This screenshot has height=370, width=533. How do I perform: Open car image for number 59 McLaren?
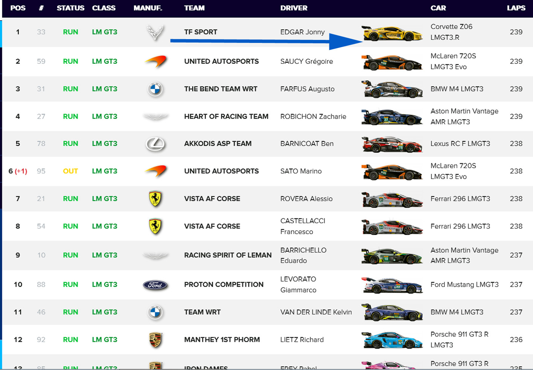pyautogui.click(x=392, y=62)
